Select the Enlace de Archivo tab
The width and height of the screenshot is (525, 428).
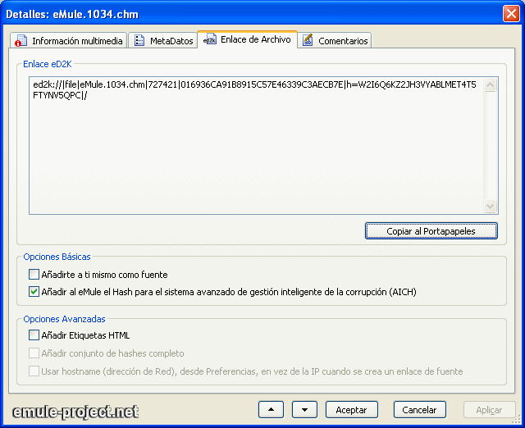(x=255, y=39)
